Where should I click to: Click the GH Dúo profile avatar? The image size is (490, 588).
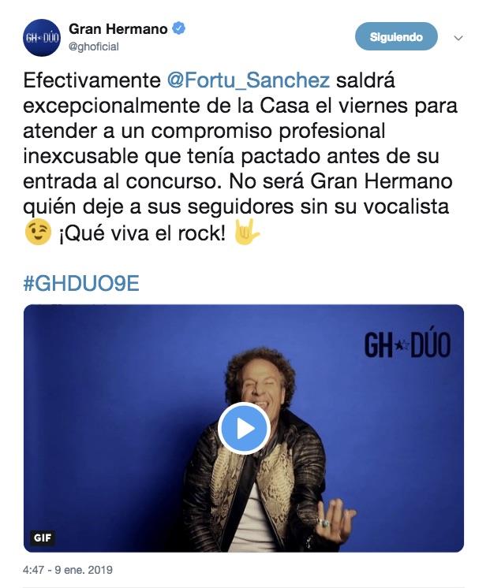(x=42, y=38)
